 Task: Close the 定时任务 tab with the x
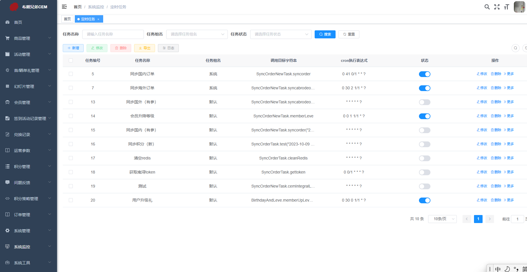pyautogui.click(x=98, y=19)
